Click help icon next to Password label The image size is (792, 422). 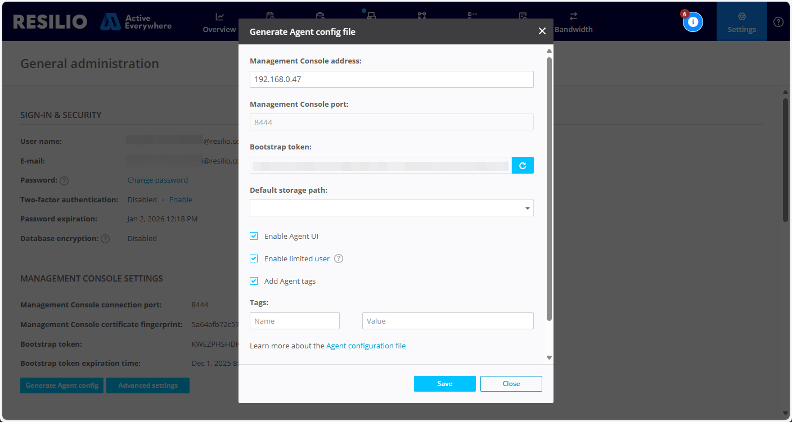(64, 181)
